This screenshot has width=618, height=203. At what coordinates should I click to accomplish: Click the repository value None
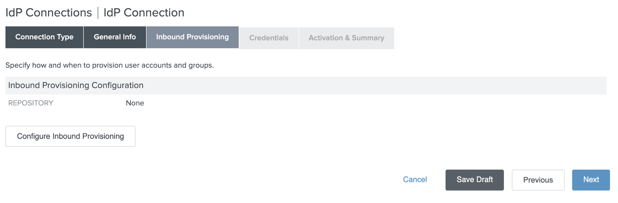(135, 103)
